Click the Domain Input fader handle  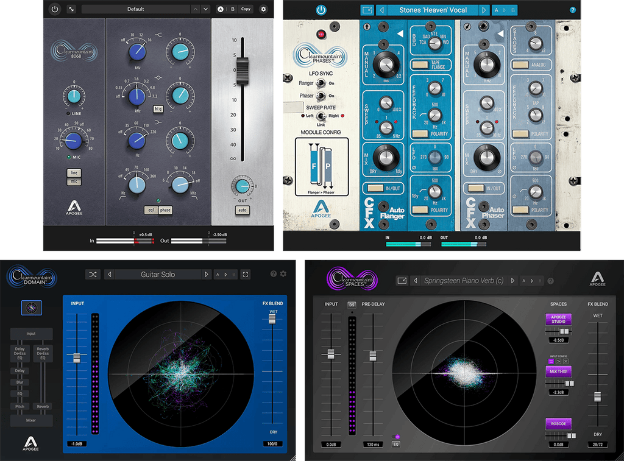tap(76, 357)
